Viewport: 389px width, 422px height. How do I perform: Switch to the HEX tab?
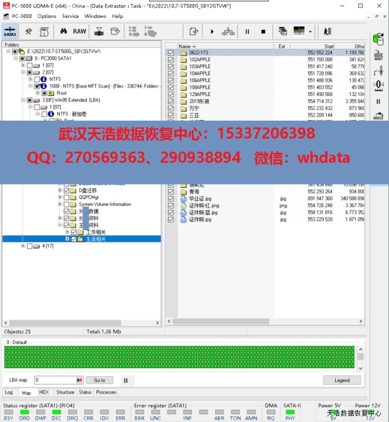pos(44,392)
